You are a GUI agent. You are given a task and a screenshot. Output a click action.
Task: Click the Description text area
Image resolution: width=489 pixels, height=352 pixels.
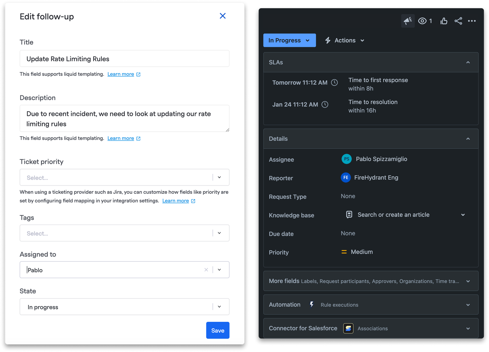click(124, 119)
